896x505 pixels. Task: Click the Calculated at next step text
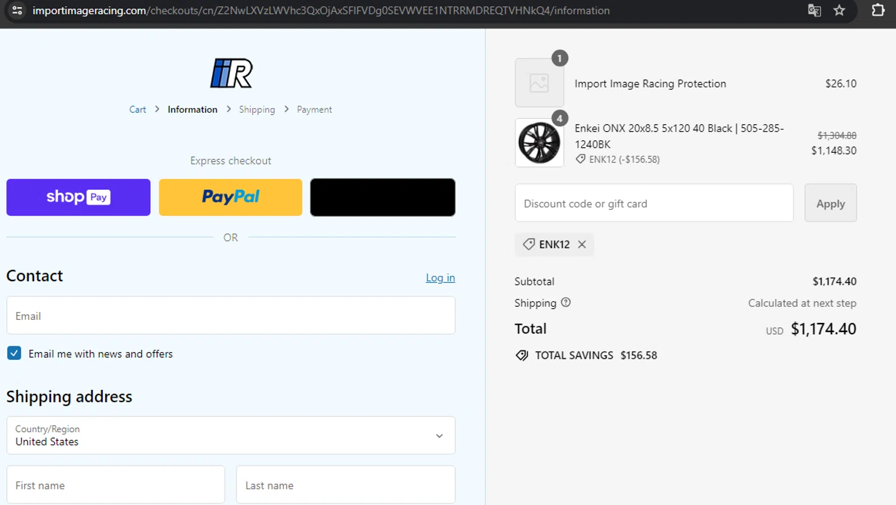tap(802, 303)
